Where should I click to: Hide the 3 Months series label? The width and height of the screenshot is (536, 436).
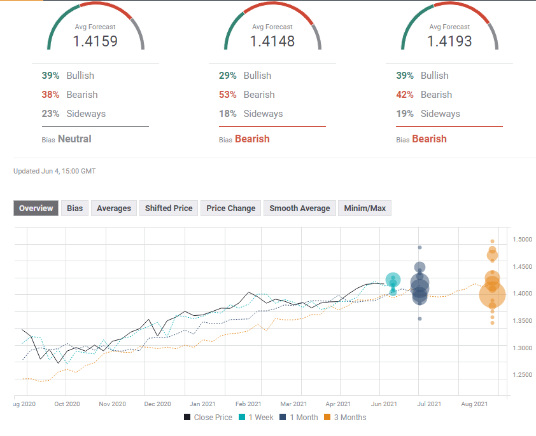[x=350, y=417]
